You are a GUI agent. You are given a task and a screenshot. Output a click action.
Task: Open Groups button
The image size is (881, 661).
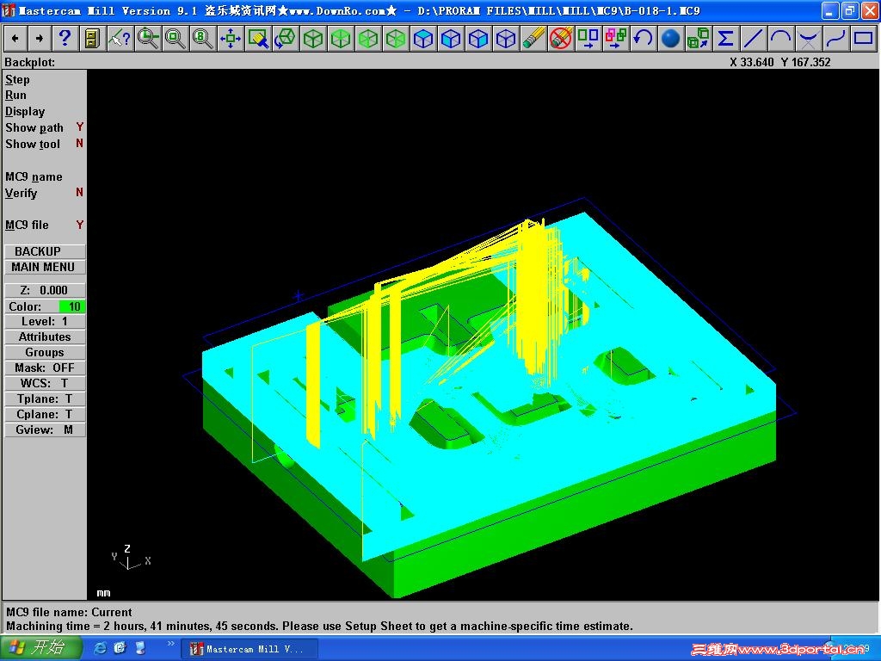(45, 352)
